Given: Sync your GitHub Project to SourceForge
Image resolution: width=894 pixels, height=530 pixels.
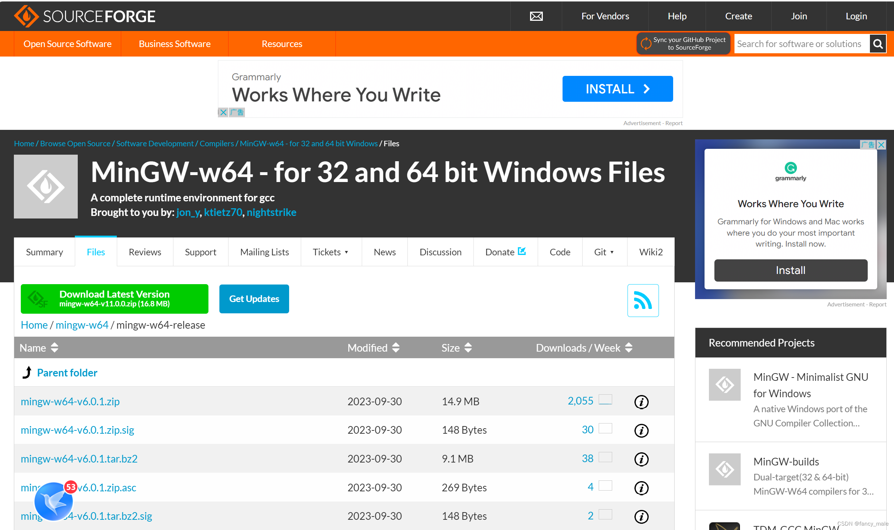Looking at the screenshot, I should (x=683, y=43).
